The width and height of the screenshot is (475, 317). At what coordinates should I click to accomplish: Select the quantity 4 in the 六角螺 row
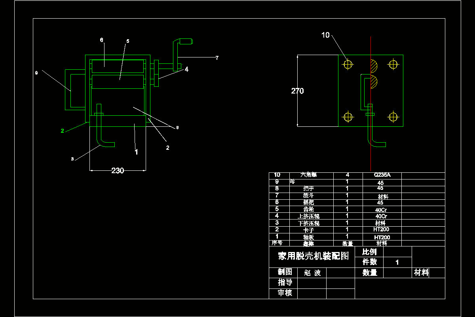348,175
